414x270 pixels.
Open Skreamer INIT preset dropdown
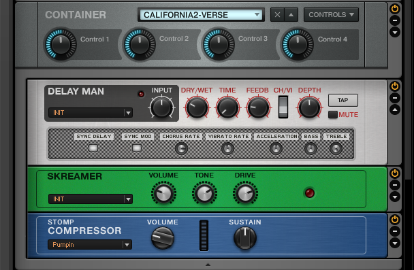[x=91, y=199]
